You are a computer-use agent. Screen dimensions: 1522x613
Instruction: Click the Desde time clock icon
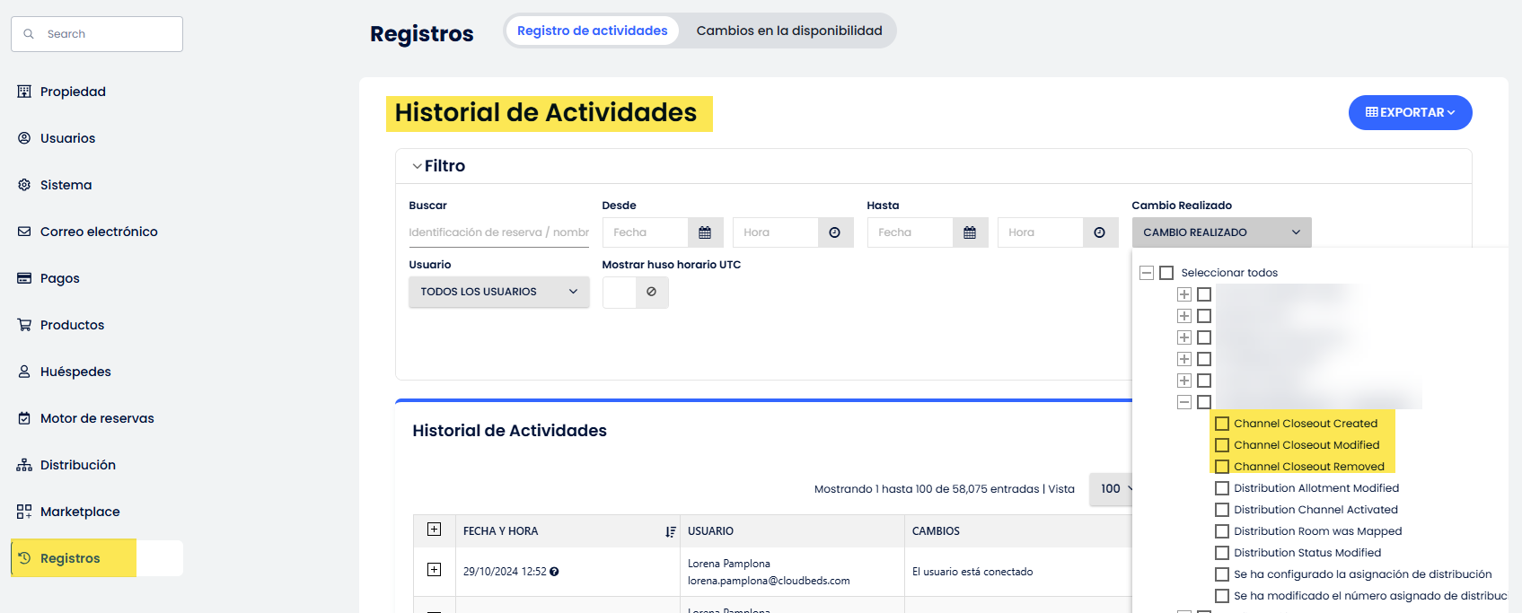tap(834, 232)
